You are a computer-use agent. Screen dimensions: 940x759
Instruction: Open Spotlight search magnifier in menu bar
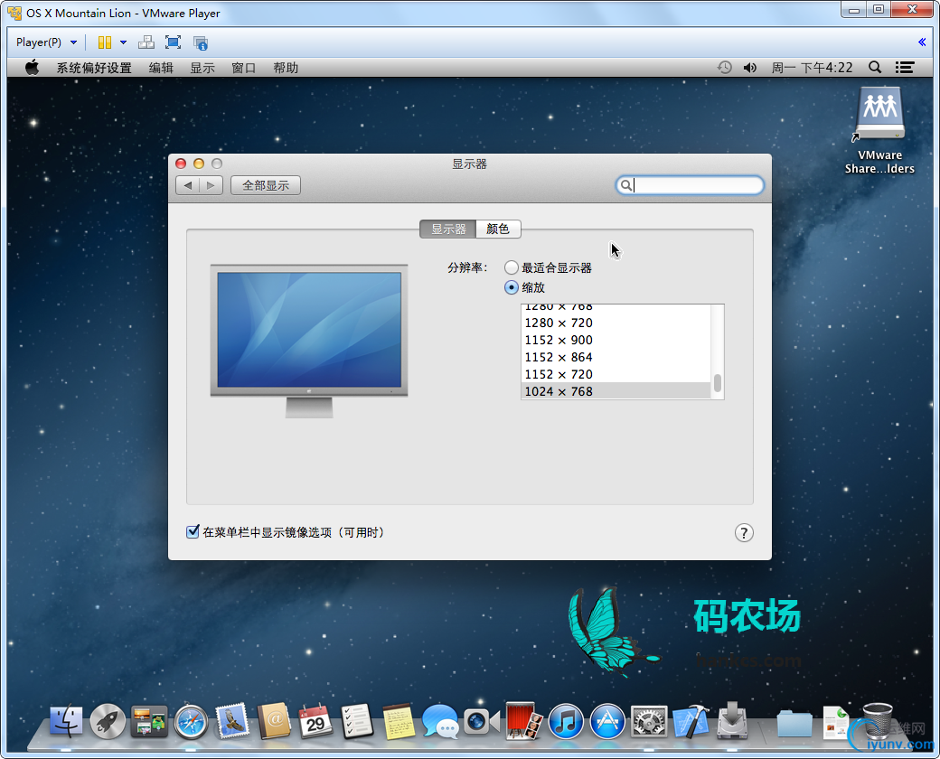[875, 68]
